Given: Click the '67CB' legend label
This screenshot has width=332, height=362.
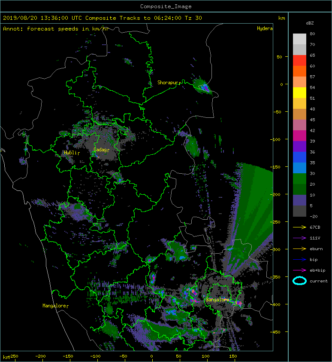Looking at the screenshot, I should (x=315, y=227).
